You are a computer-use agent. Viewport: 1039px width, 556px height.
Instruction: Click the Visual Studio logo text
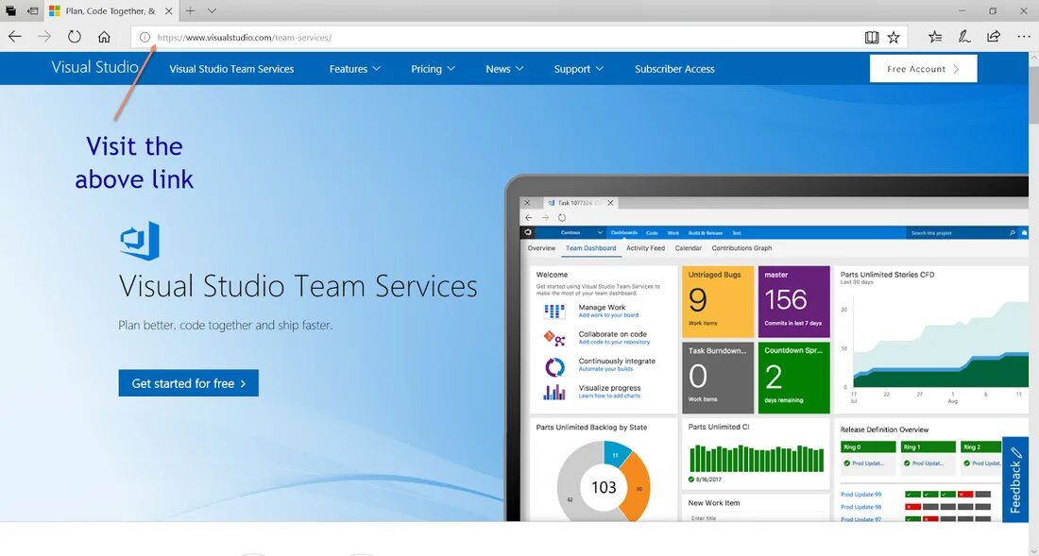click(x=94, y=67)
